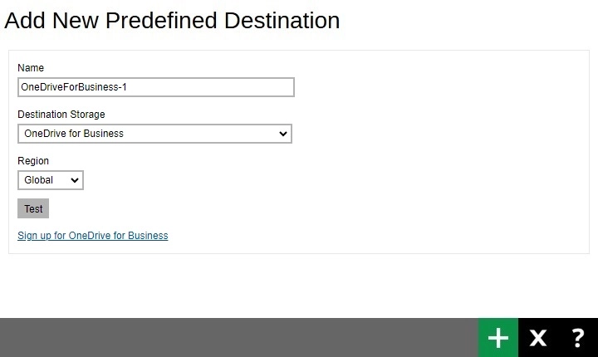This screenshot has width=598, height=357.
Task: Click the "Destination Storage" label text
Action: 61,115
